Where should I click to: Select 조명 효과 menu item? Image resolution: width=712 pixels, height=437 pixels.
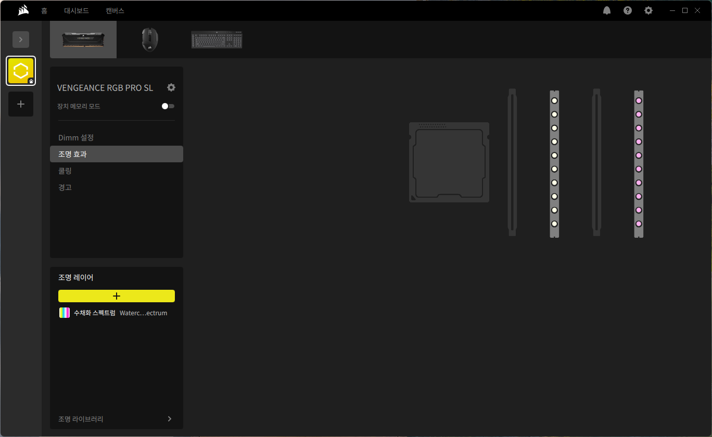coord(117,154)
